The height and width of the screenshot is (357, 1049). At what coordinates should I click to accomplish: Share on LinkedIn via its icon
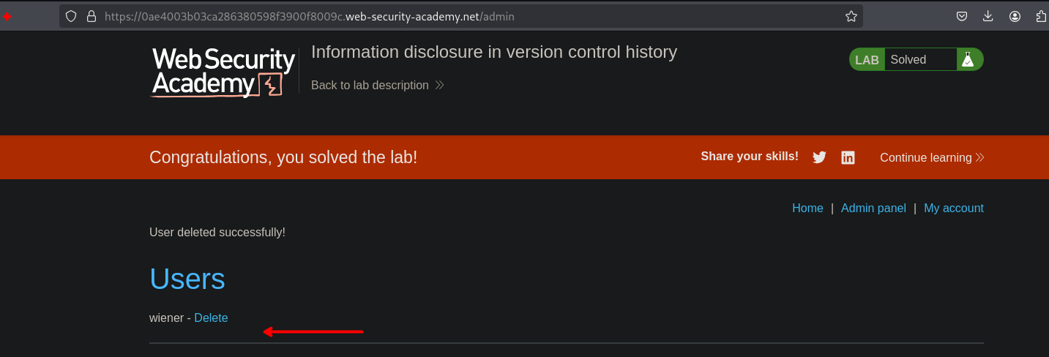coord(848,157)
